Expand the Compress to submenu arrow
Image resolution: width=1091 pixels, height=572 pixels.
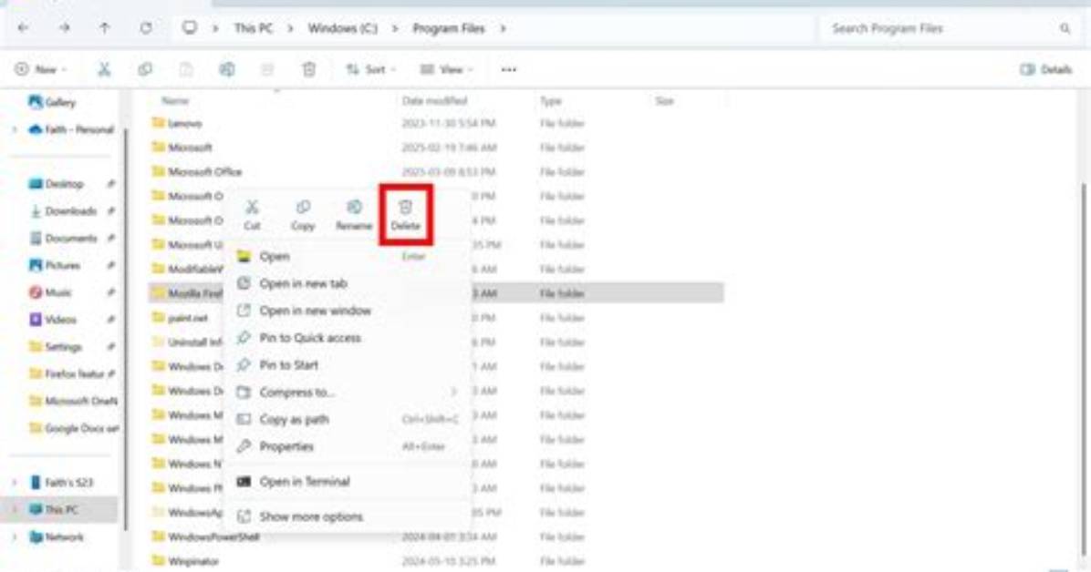453,392
